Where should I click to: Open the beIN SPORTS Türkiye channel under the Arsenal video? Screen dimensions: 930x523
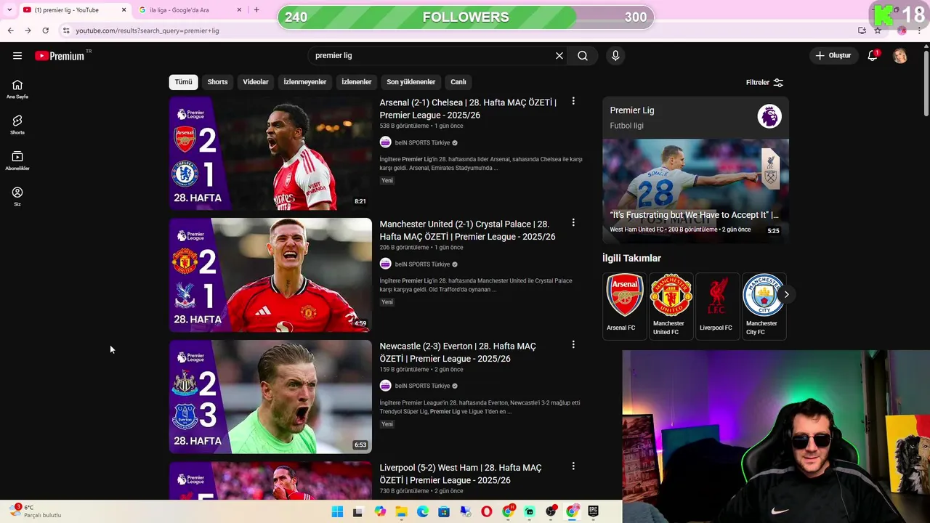pyautogui.click(x=422, y=143)
